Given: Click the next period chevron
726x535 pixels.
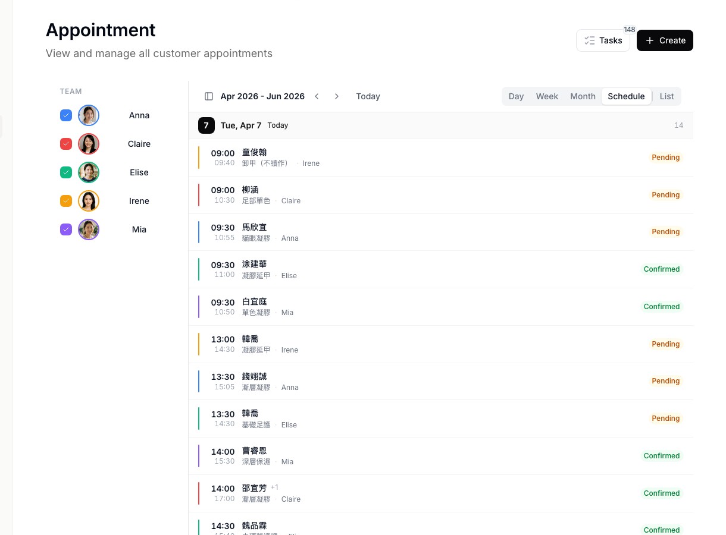Looking at the screenshot, I should click(x=337, y=96).
